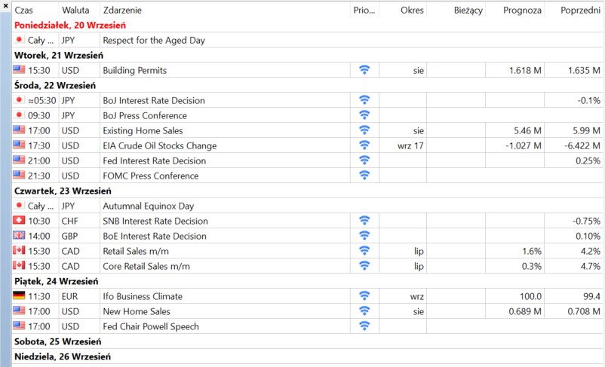This screenshot has height=367, width=605.
Task: Click the priority icon for EIA Crude Oil Stocks Change
Action: 364,145
